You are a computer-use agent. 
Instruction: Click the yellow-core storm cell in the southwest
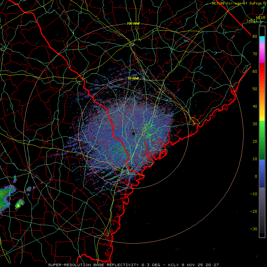(x=19, y=204)
